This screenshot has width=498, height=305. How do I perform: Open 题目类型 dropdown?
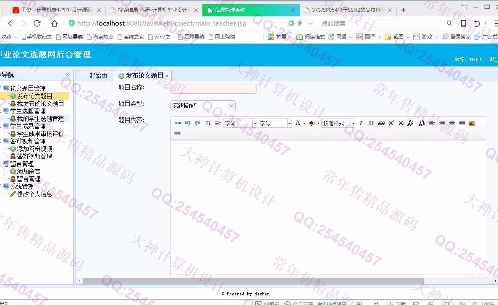click(x=231, y=105)
